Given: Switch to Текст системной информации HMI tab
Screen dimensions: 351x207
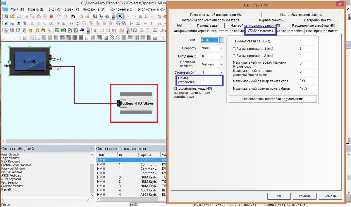Looking at the screenshot, I should 216,15.
